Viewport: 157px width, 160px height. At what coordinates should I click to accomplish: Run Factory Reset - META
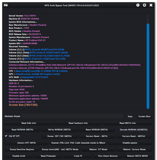pyautogui.click(x=97, y=136)
